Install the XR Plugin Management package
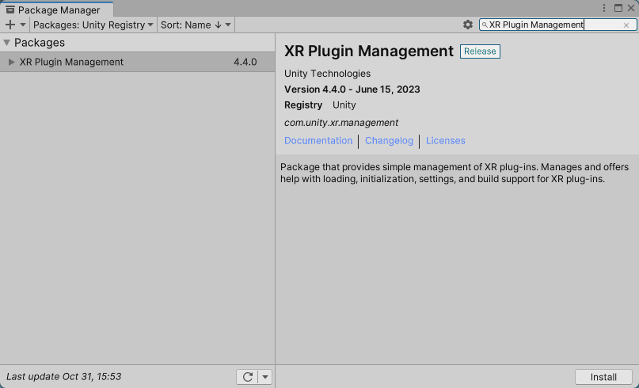 tap(603, 377)
